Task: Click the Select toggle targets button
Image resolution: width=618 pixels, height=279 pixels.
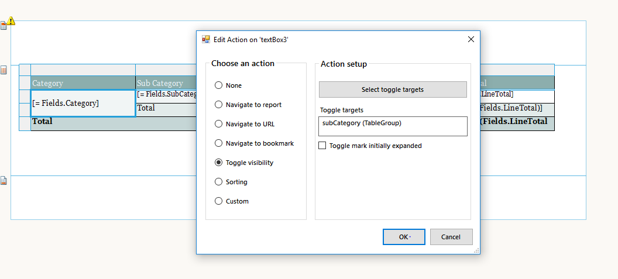Action: (x=393, y=89)
